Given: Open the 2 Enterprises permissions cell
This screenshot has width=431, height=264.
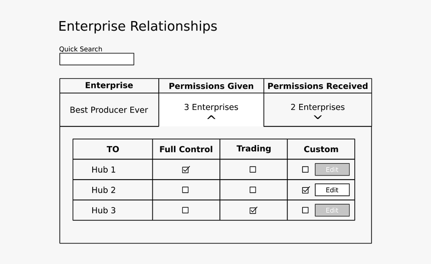Looking at the screenshot, I should 317,107.
